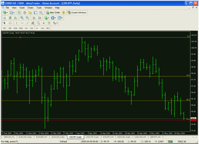Open the Charts menu
Image resolution: width=199 pixels, height=144 pixels.
click(x=31, y=8)
